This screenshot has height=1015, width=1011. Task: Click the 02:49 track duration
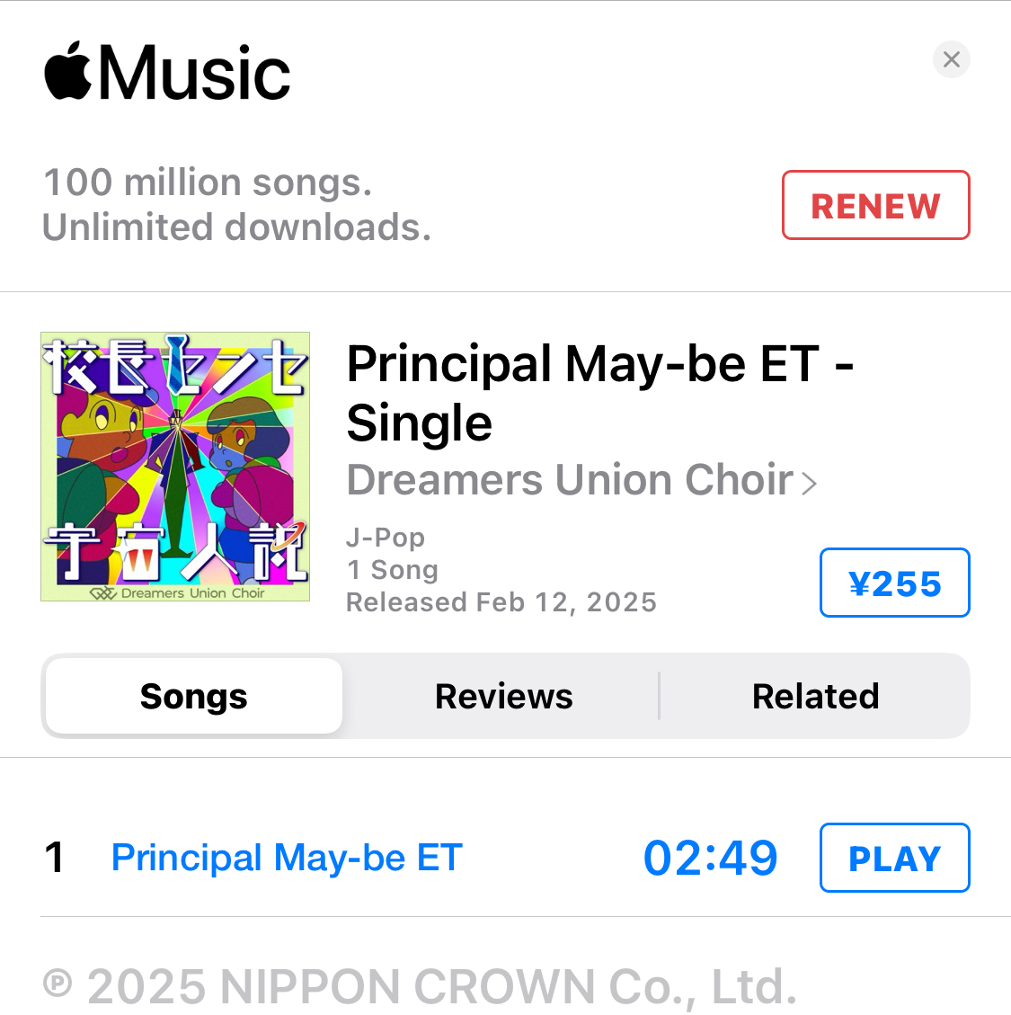(x=710, y=858)
